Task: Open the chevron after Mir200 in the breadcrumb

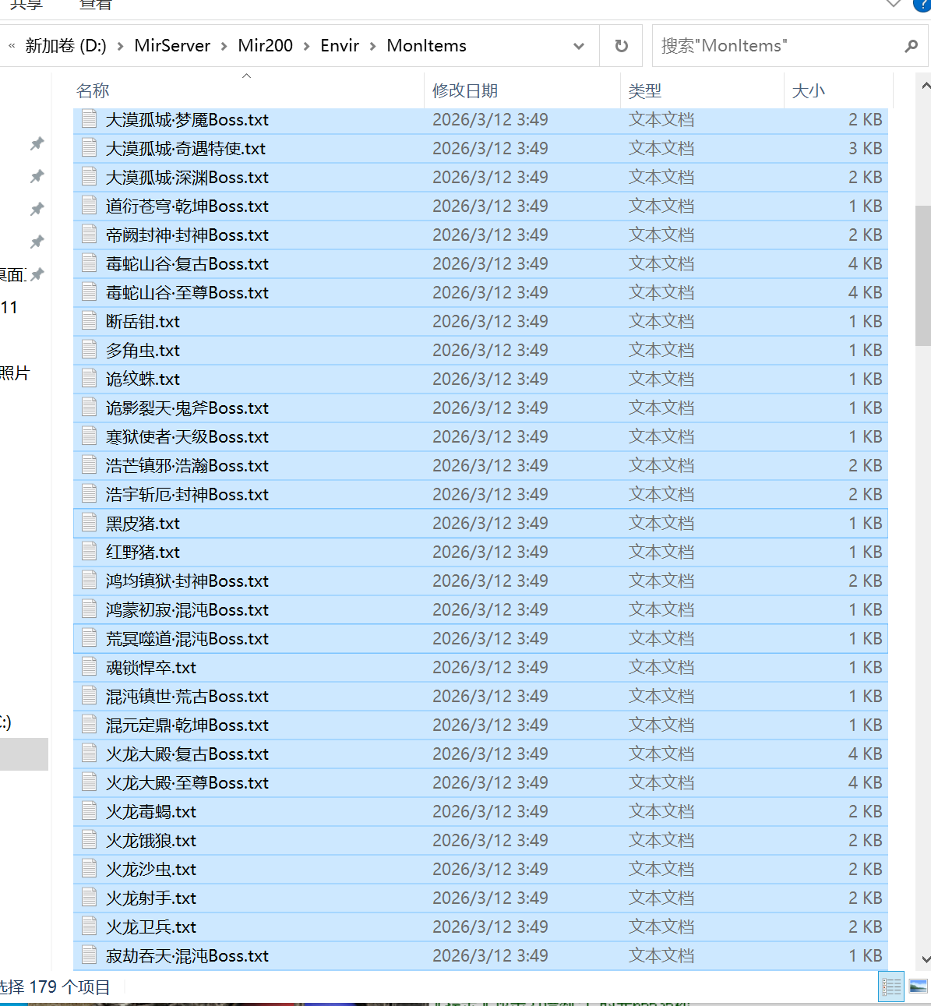Action: pos(306,46)
